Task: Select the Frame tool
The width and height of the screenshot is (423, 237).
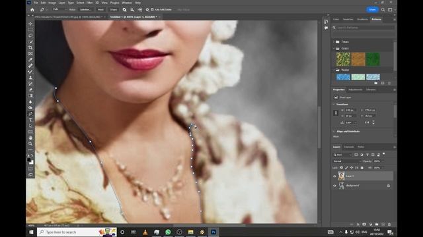Action: (x=30, y=54)
